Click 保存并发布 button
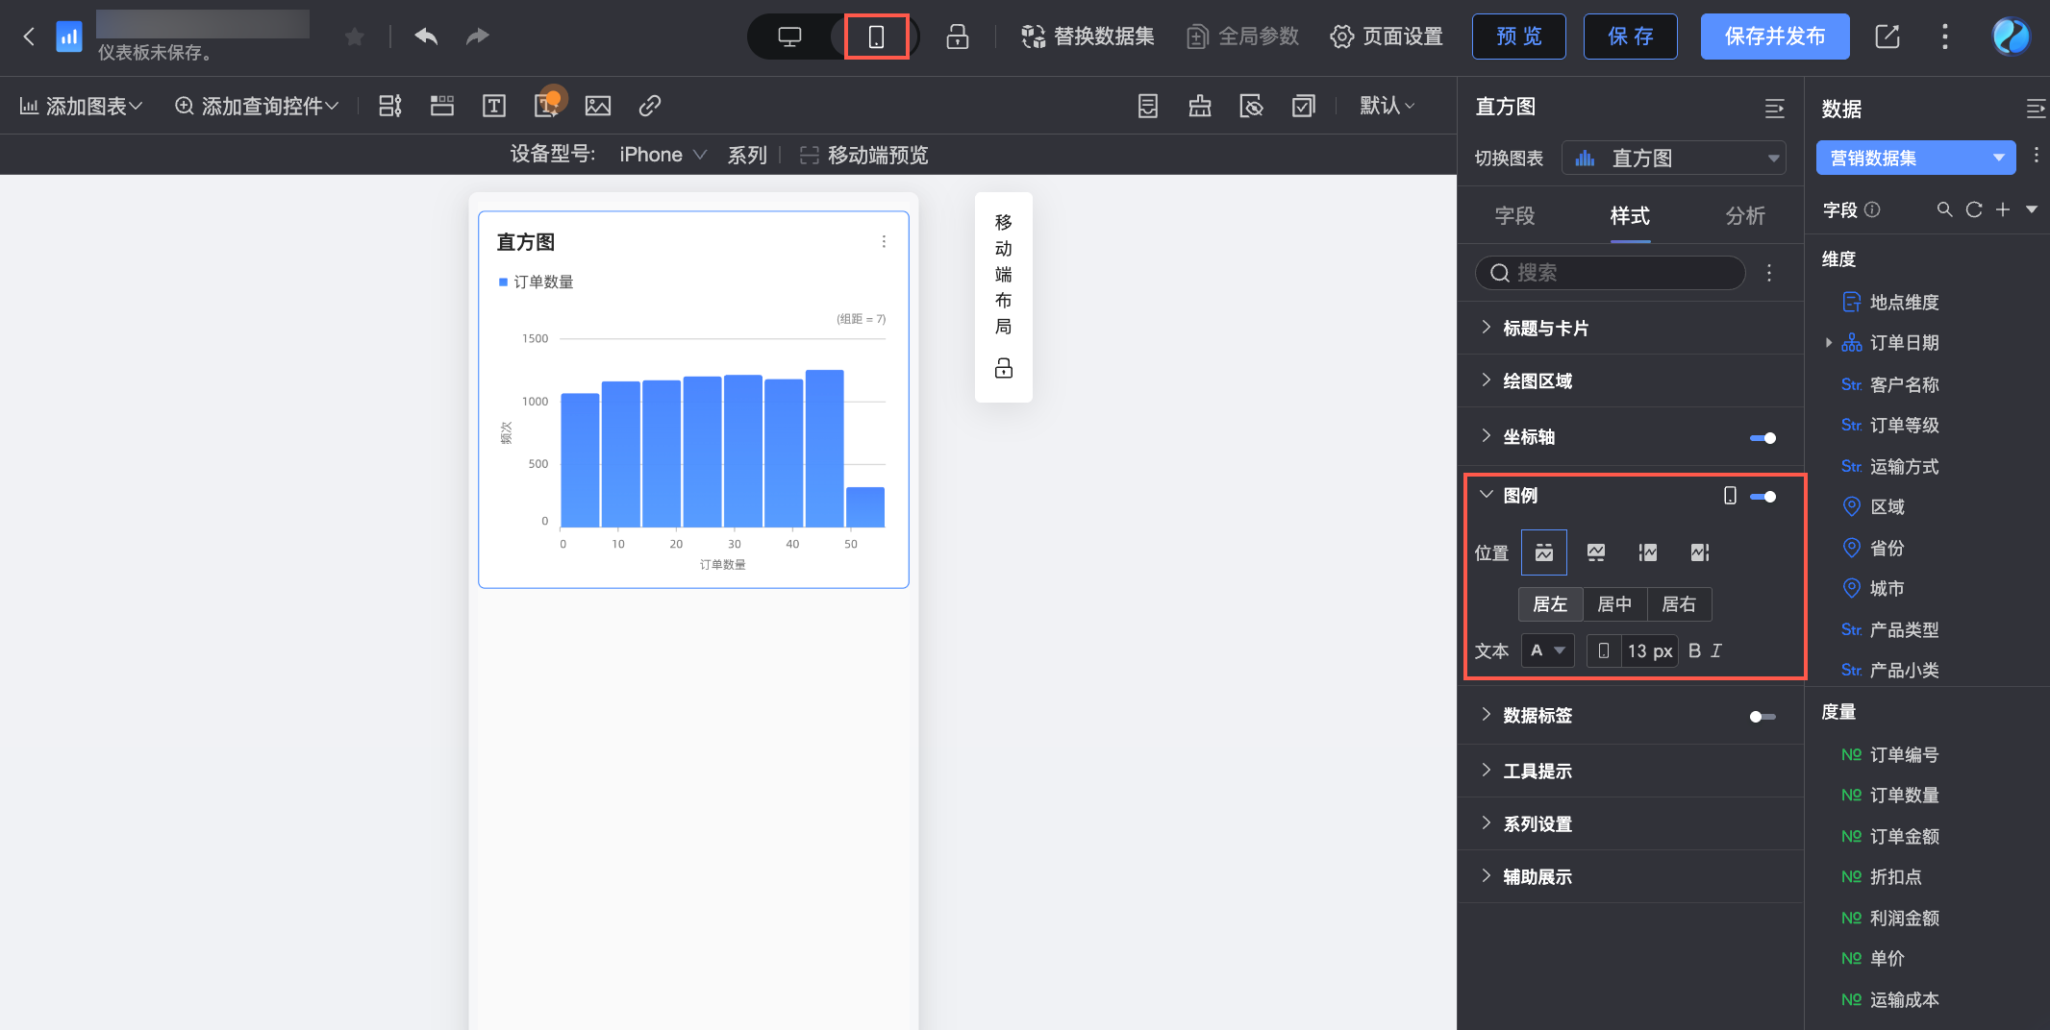 click(1775, 37)
